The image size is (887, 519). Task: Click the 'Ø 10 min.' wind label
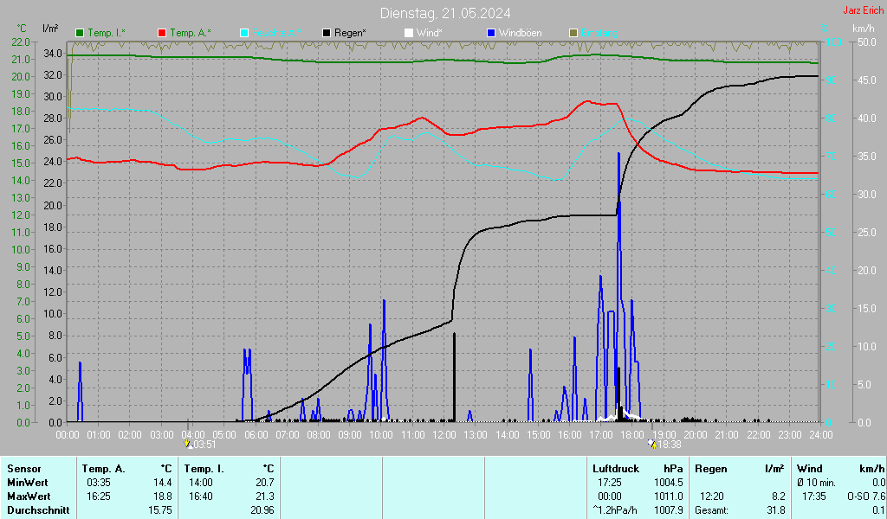(x=816, y=483)
